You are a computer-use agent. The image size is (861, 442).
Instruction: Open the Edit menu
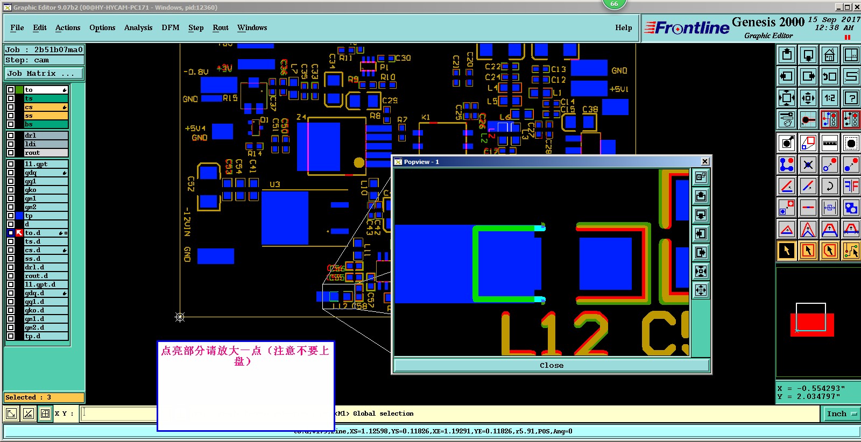(40, 27)
